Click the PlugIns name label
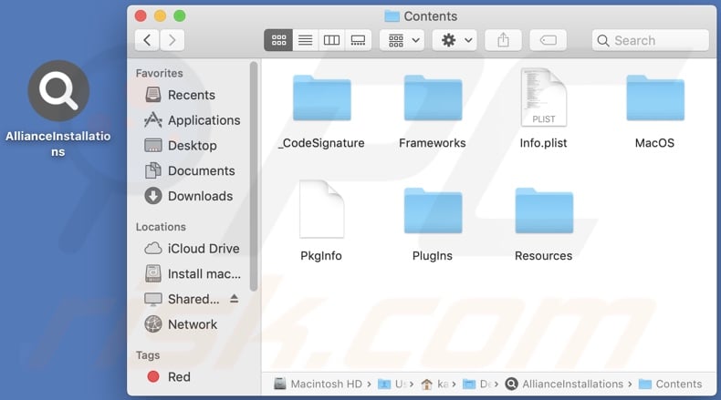 (433, 256)
